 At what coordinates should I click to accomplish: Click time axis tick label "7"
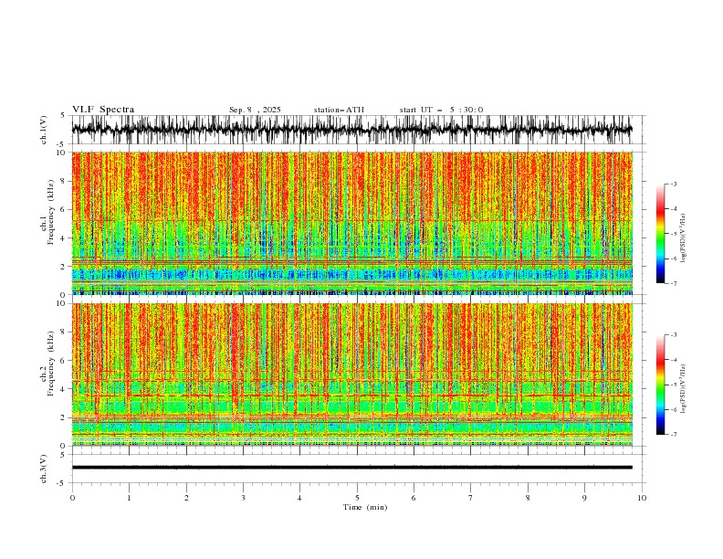(x=471, y=498)
